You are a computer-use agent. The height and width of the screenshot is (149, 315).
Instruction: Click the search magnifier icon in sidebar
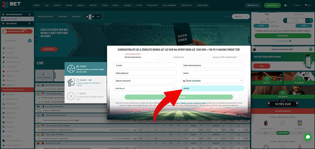pyautogui.click(x=30, y=41)
